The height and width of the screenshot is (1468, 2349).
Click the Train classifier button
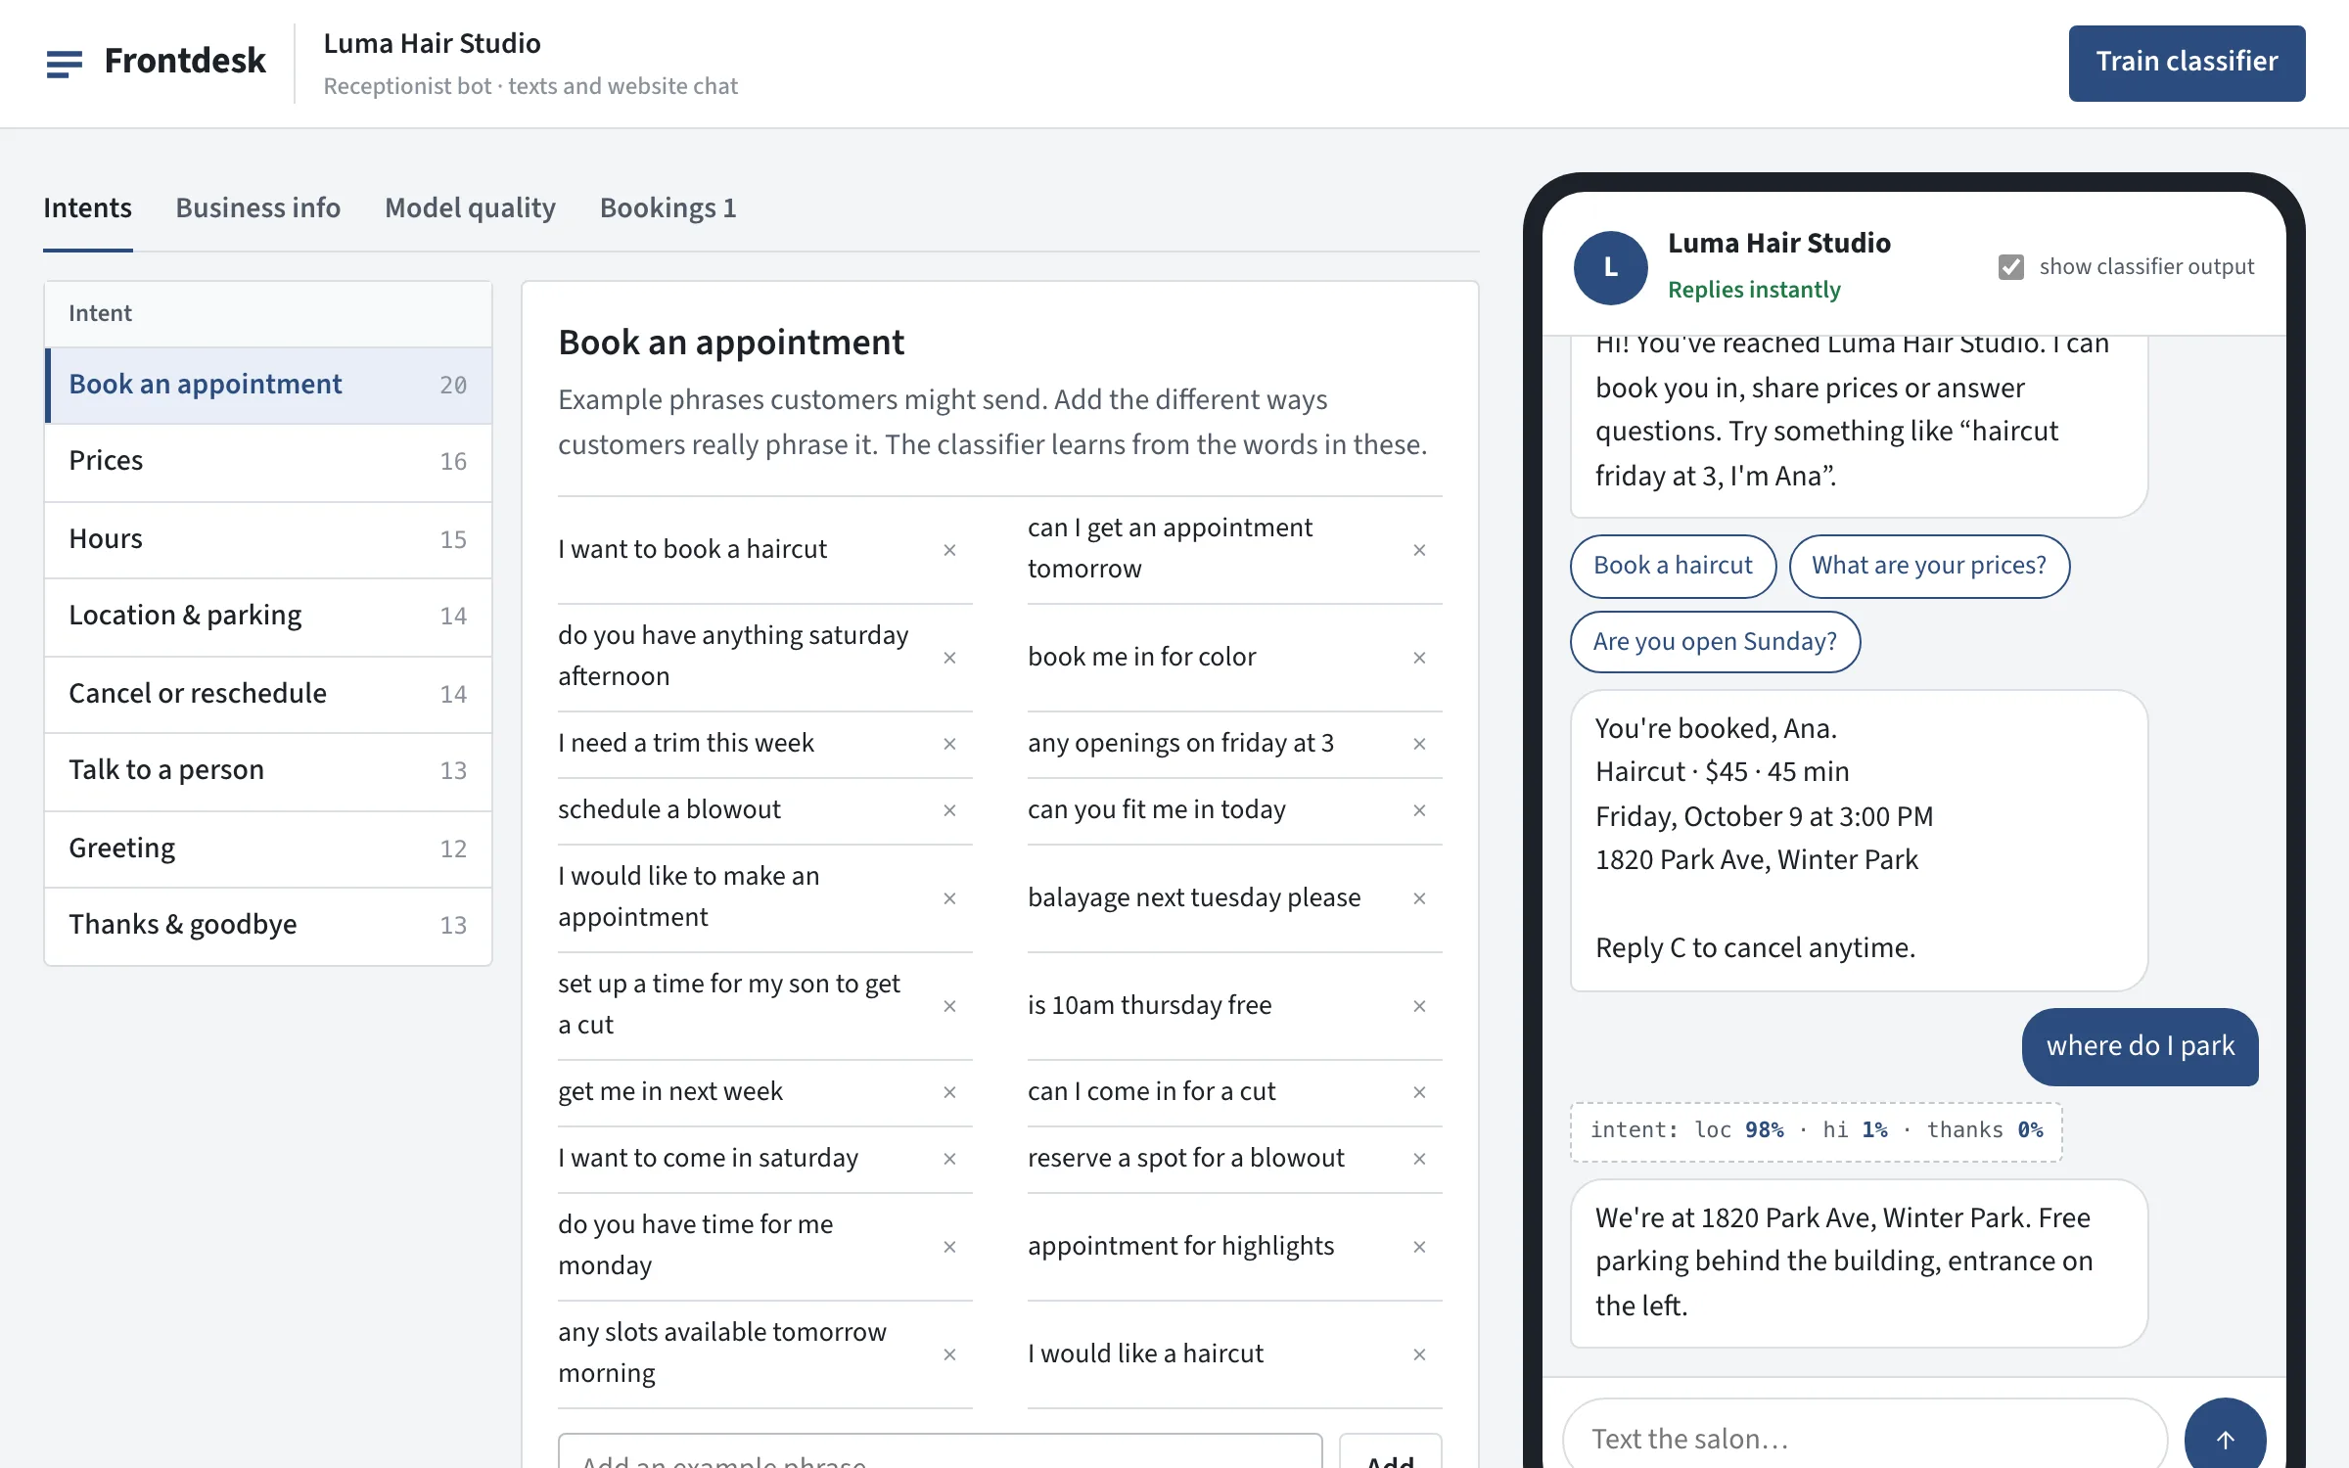(2187, 63)
